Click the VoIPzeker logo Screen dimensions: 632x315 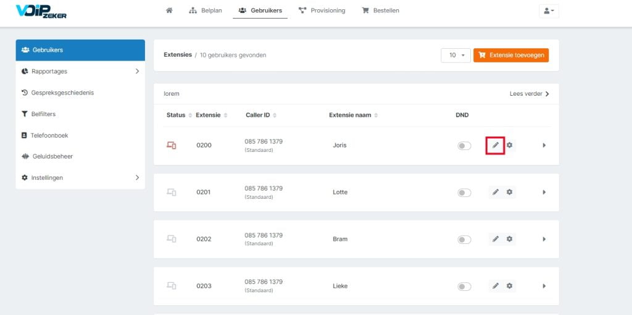pyautogui.click(x=41, y=11)
